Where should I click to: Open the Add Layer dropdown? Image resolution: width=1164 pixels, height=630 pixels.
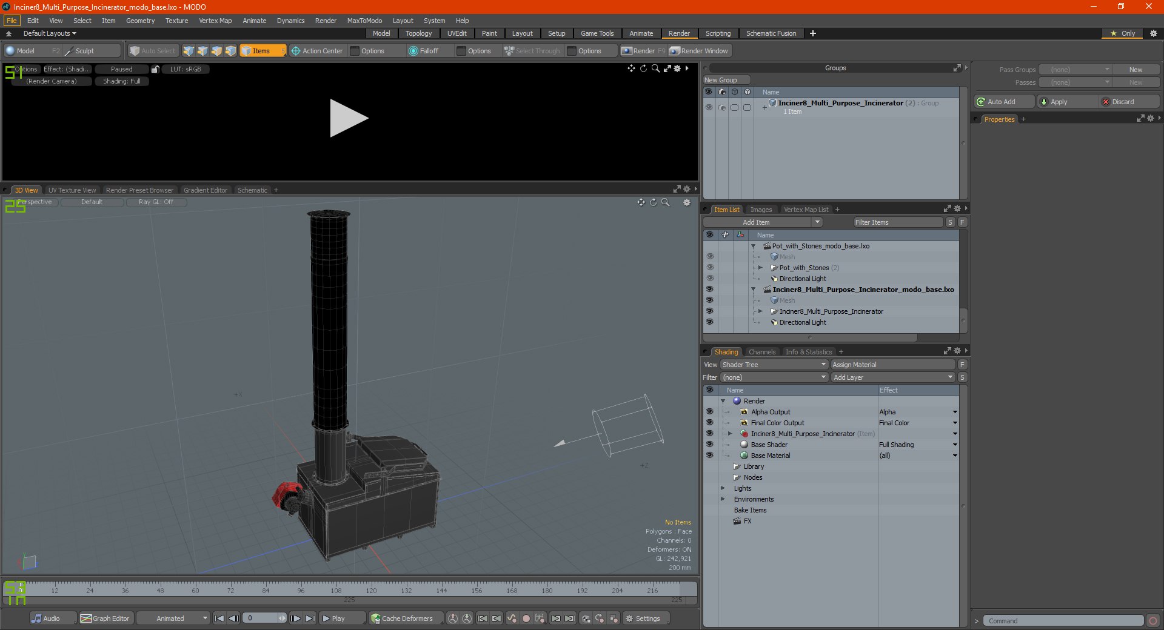point(893,377)
